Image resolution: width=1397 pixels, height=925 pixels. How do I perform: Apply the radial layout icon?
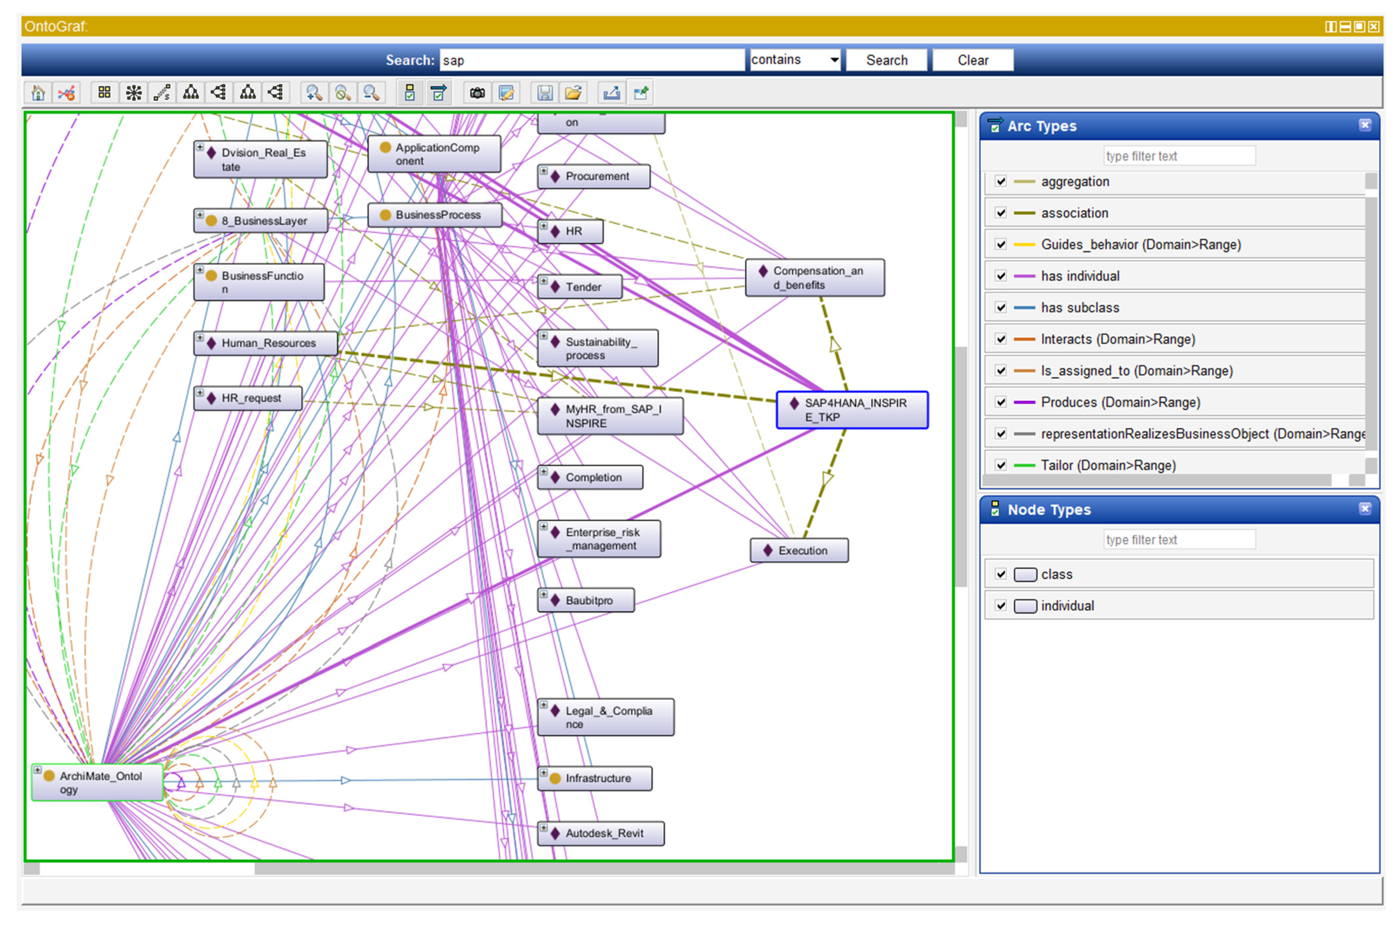134,93
